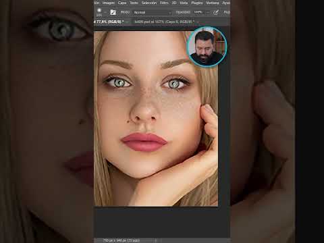The height and width of the screenshot is (243, 324).
Task: Open the 3D menu
Action: (x=174, y=3)
